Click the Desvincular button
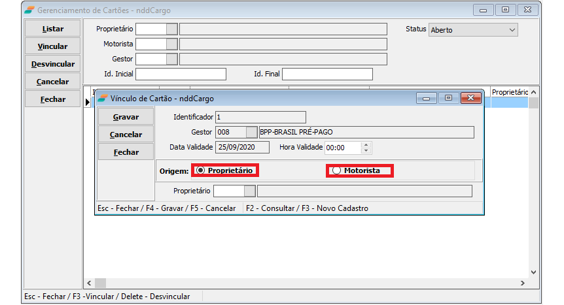The image size is (564, 305). coord(52,65)
